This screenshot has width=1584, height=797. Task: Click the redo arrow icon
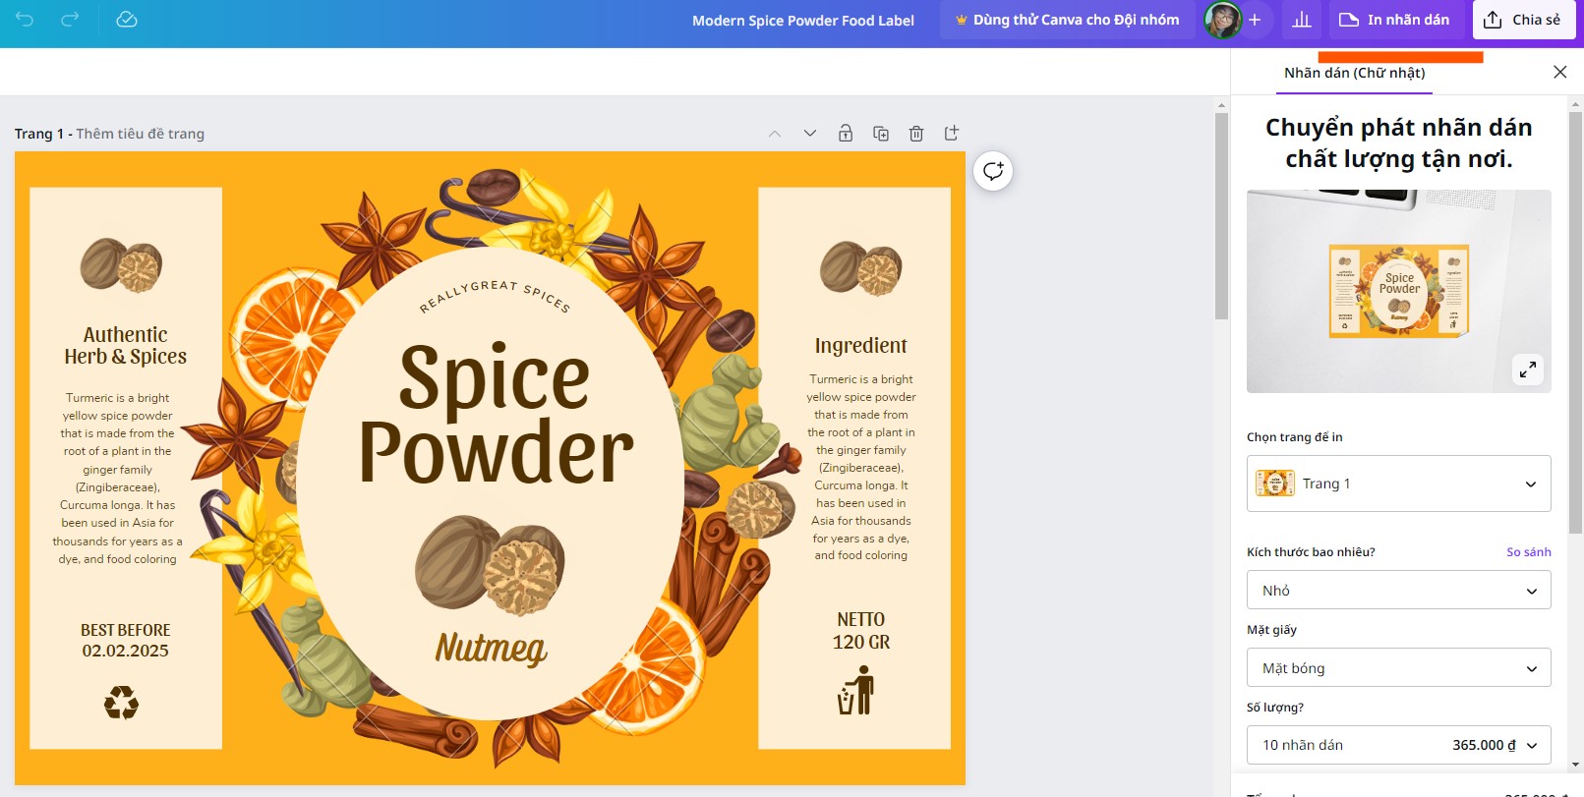point(70,20)
